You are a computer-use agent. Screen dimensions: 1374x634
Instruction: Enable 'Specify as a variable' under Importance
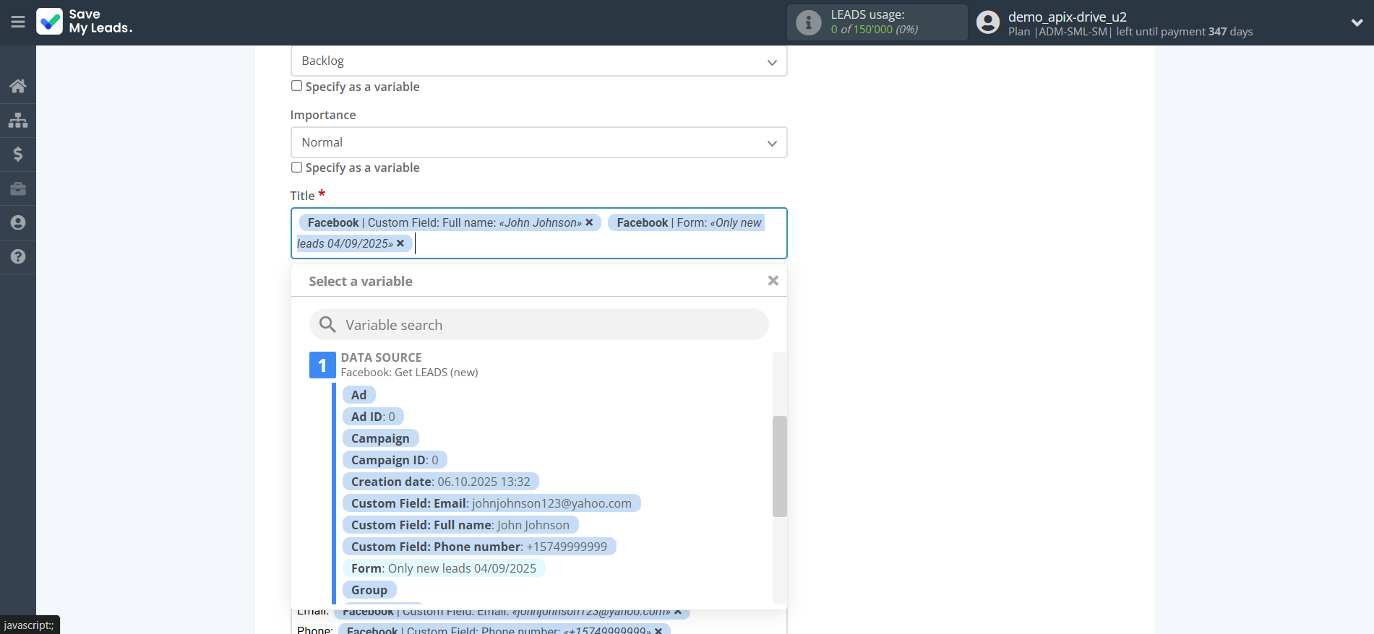click(x=296, y=168)
